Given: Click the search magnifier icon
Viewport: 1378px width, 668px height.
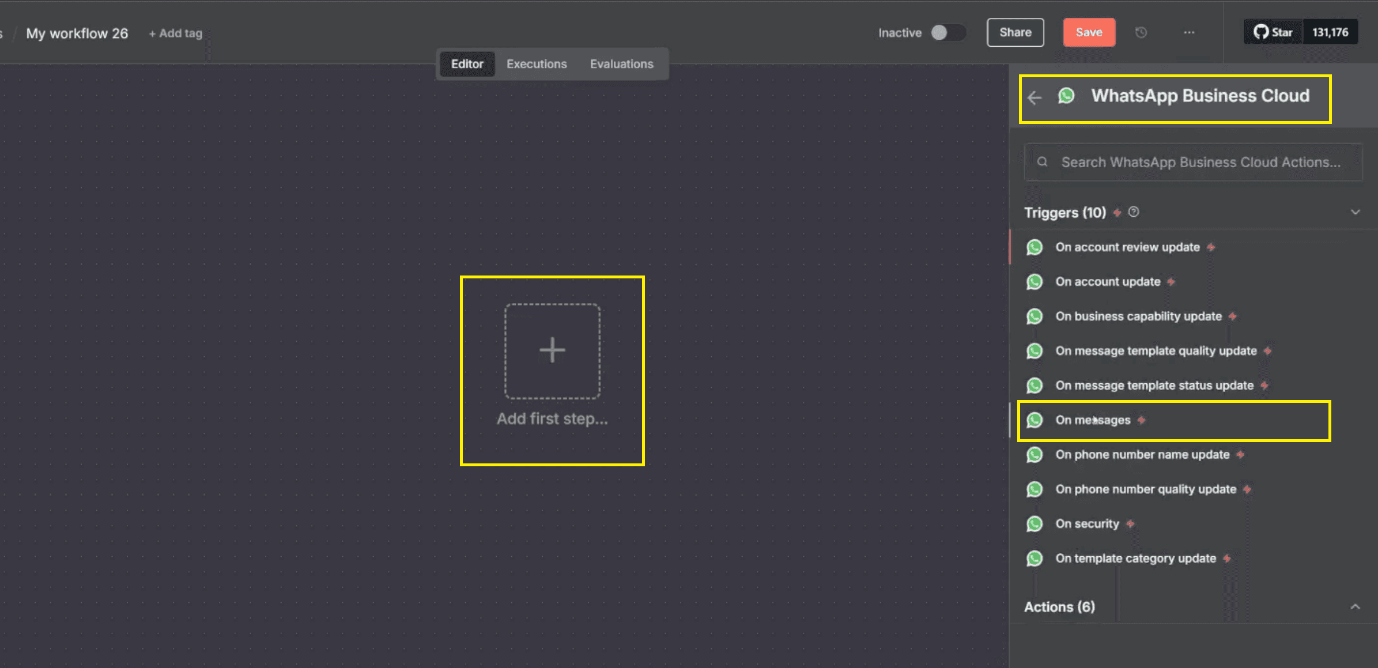Looking at the screenshot, I should tap(1042, 162).
